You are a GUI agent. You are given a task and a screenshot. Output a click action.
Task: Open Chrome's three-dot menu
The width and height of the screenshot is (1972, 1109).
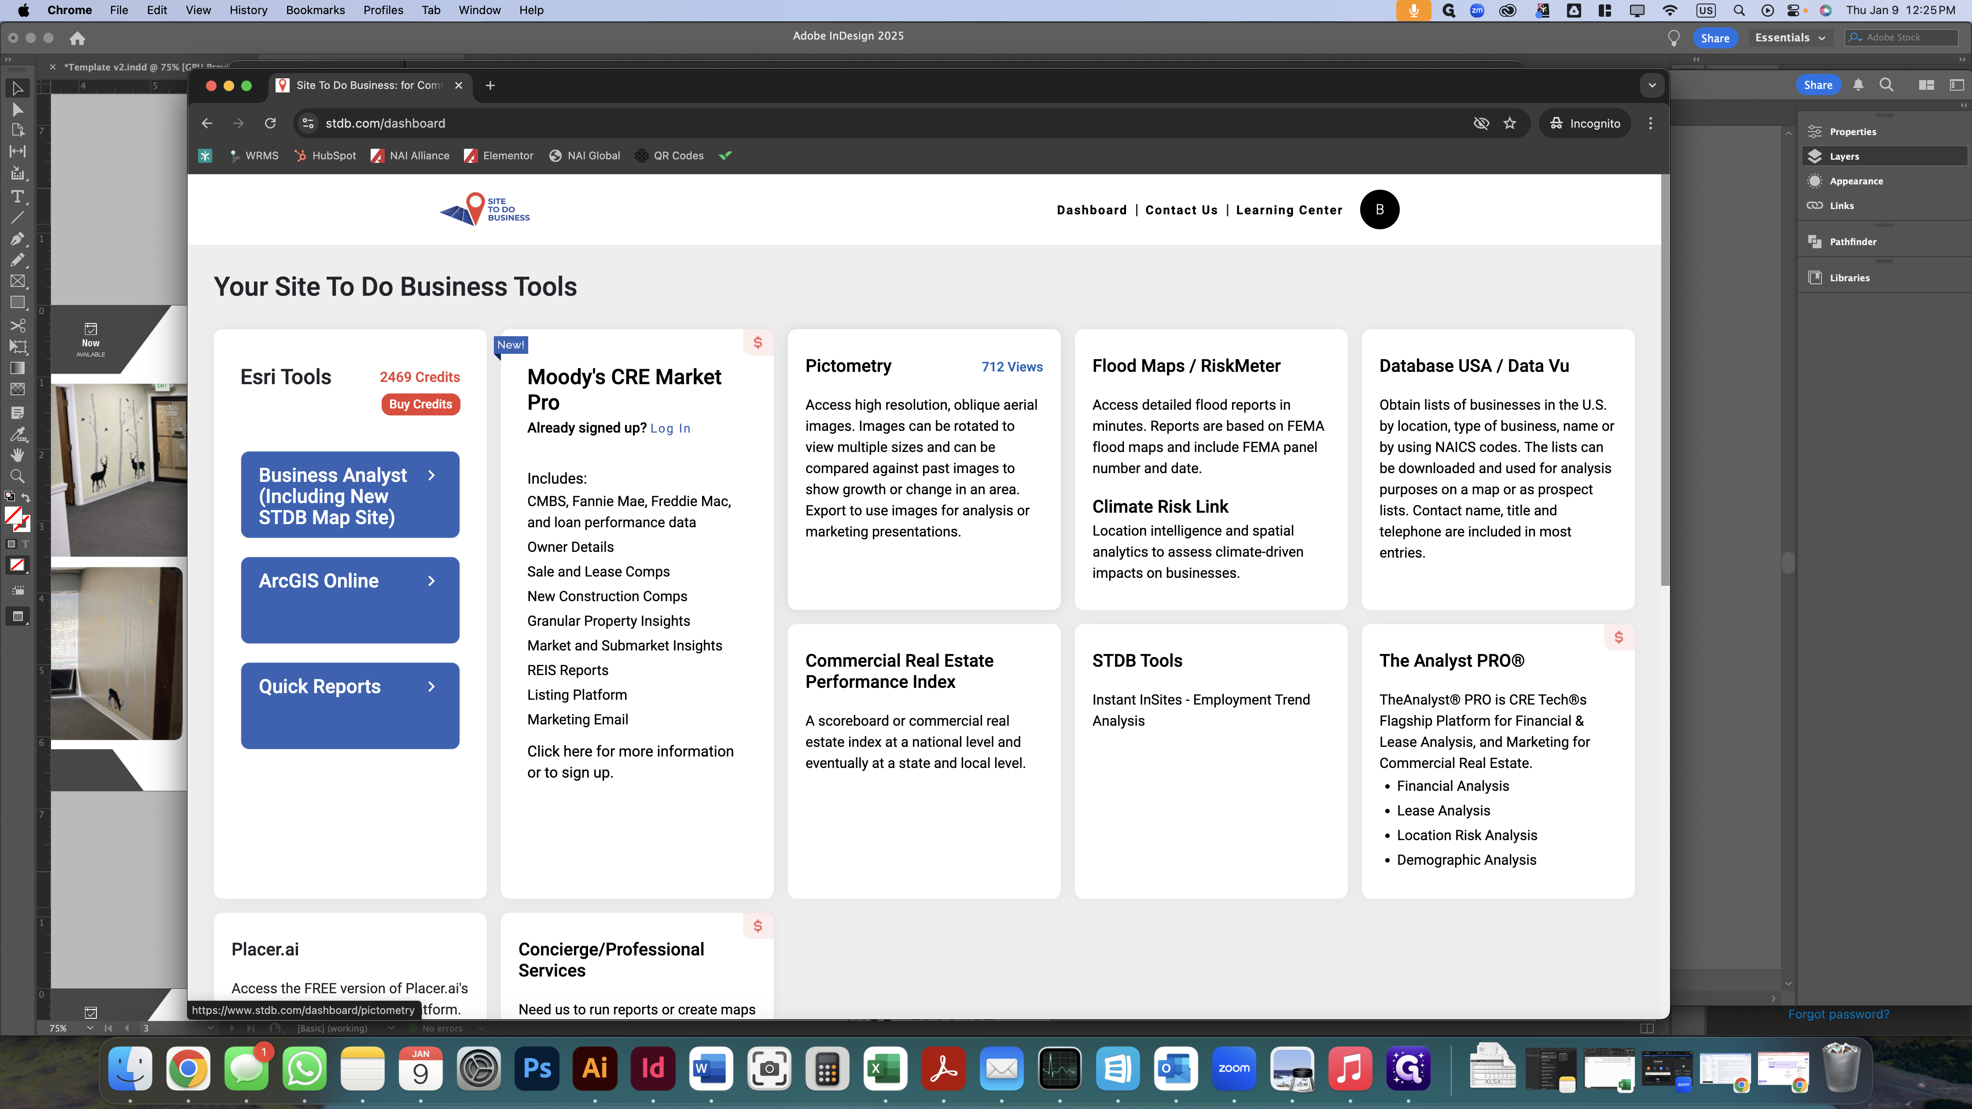[x=1651, y=123]
